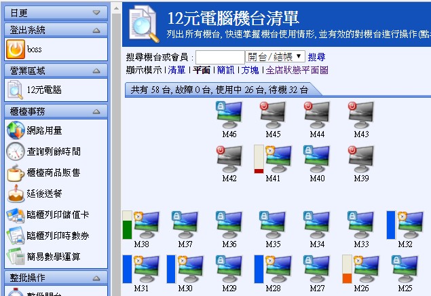
Task: Click the query remaining time clock icon
Action: click(15, 151)
